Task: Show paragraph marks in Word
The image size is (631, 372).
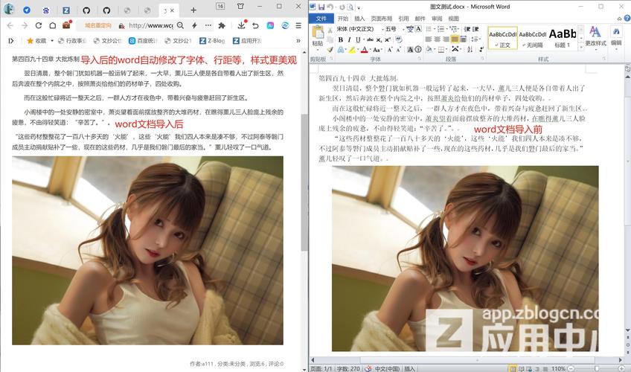Action: pyautogui.click(x=481, y=49)
